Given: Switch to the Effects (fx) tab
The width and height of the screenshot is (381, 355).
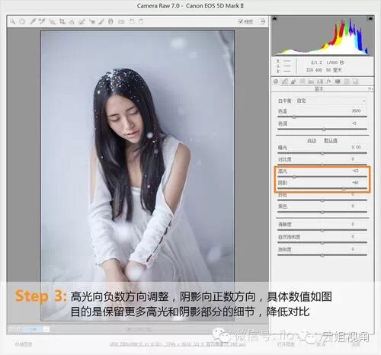Looking at the screenshot, I should 328,82.
